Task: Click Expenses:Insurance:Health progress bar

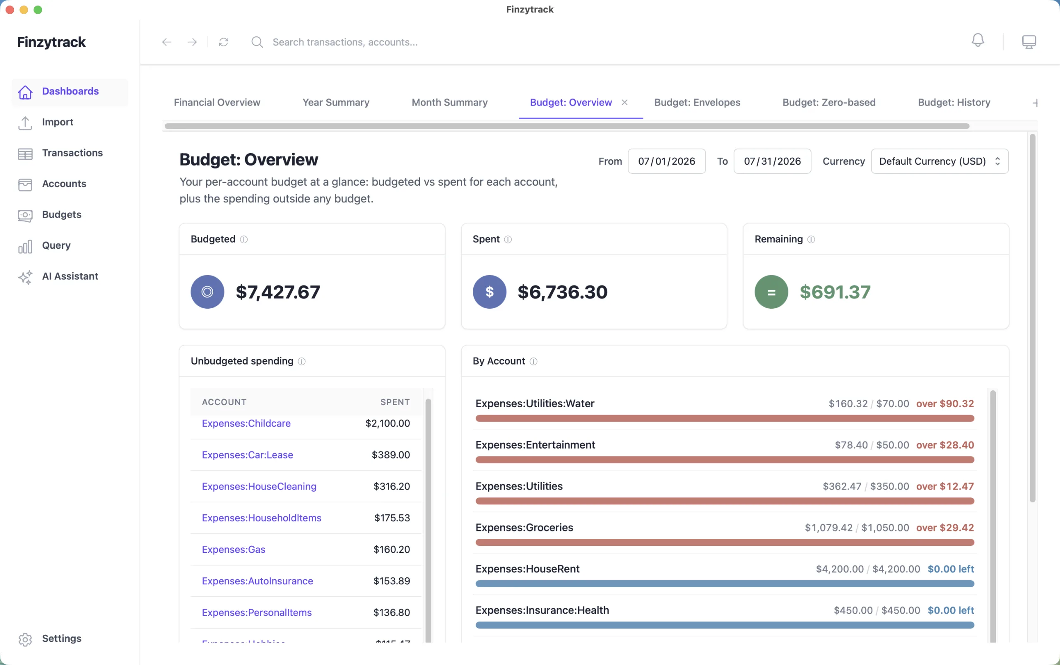Action: pos(724,625)
